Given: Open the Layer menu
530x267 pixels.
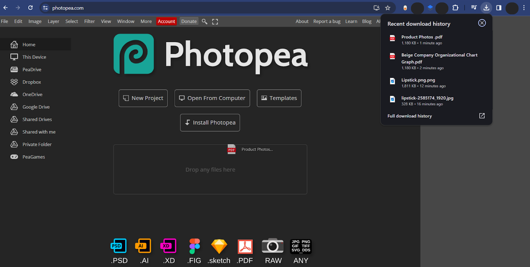Looking at the screenshot, I should pyautogui.click(x=53, y=21).
